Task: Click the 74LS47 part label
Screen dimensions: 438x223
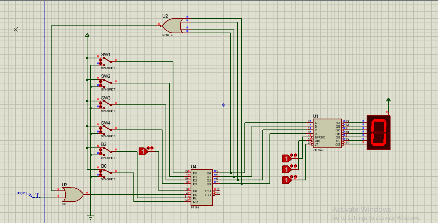Action: [318, 150]
